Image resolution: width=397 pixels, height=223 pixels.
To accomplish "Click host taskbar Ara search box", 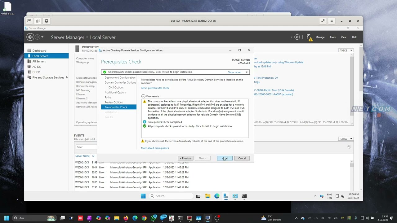I will pos(34,218).
